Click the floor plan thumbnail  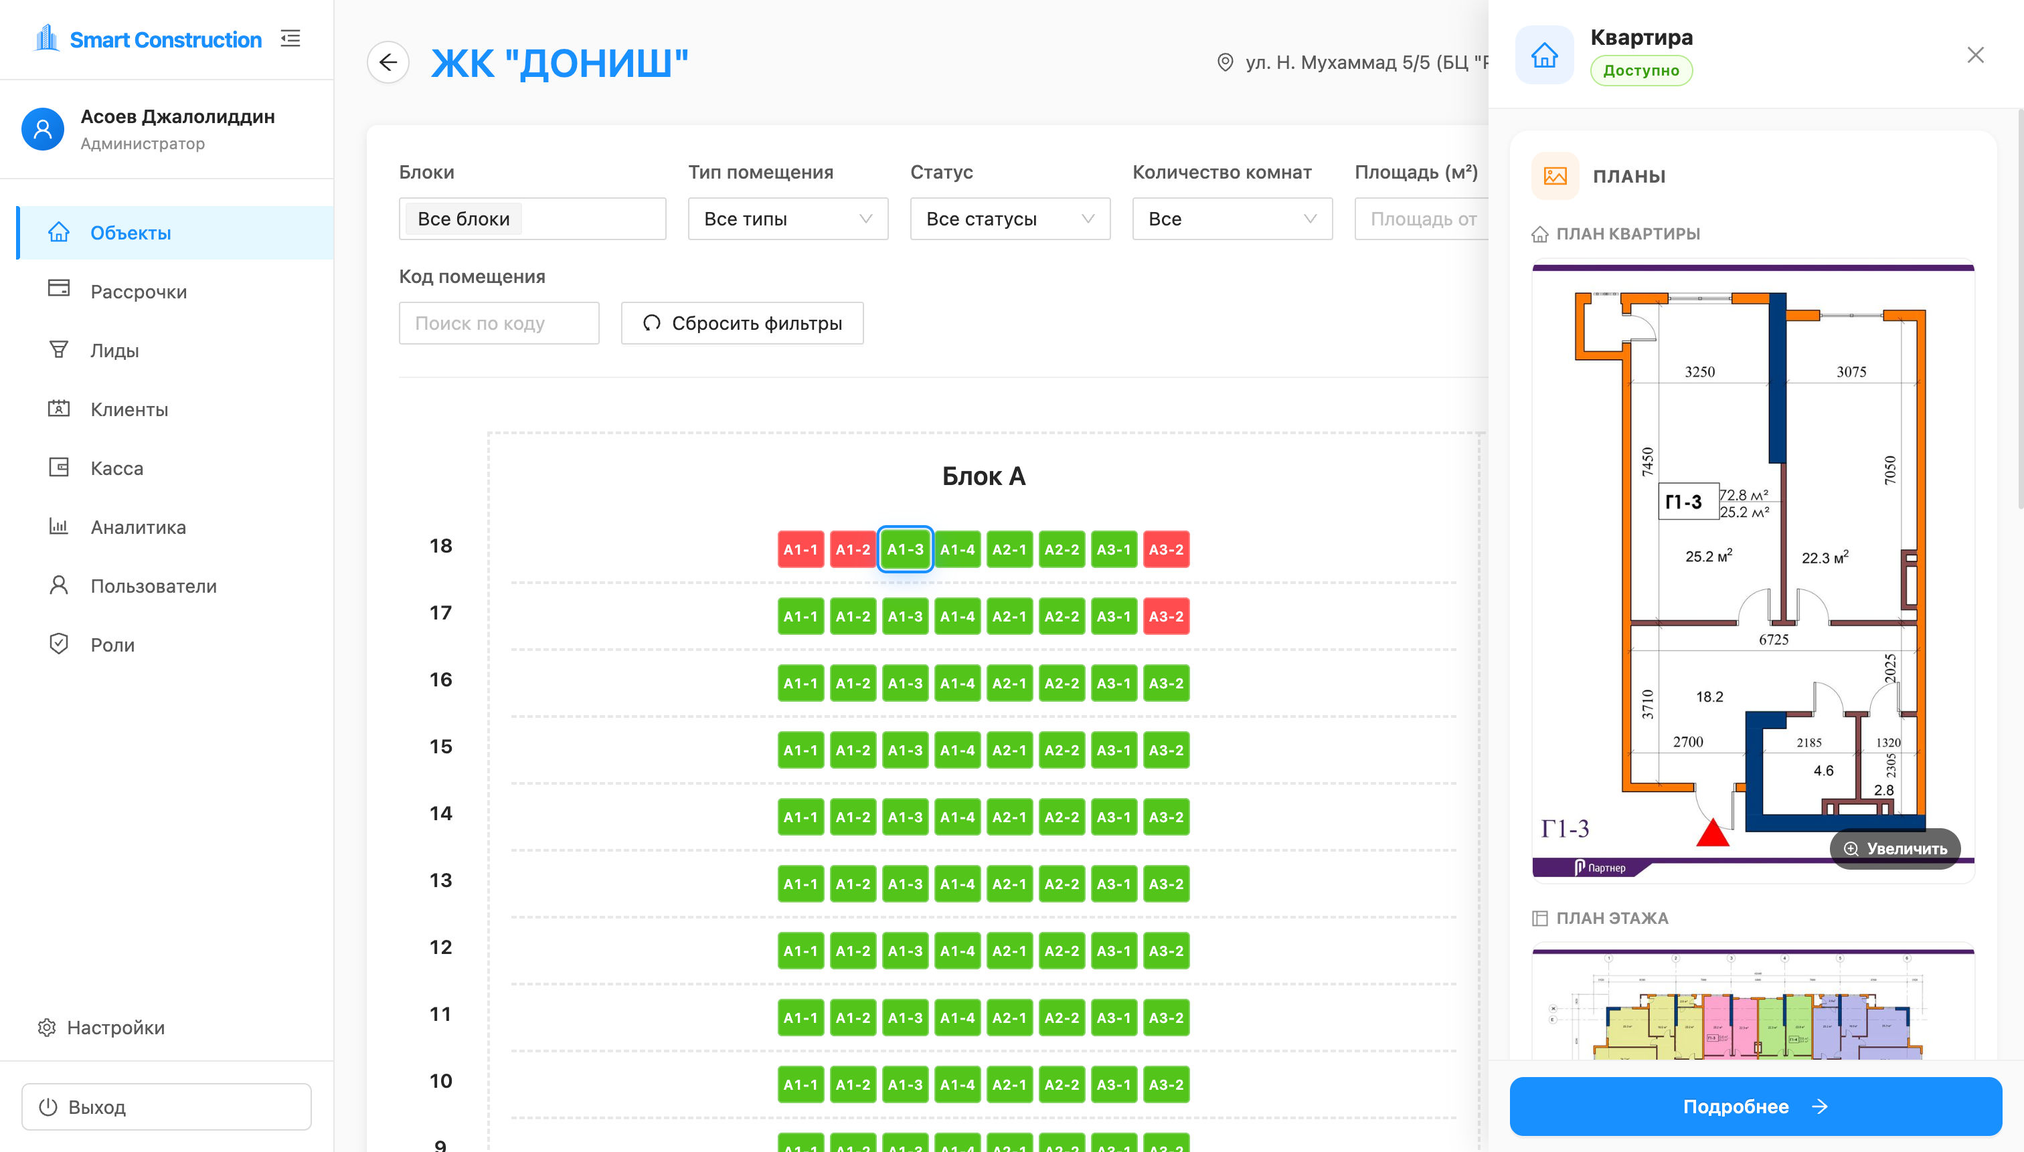point(1752,1001)
